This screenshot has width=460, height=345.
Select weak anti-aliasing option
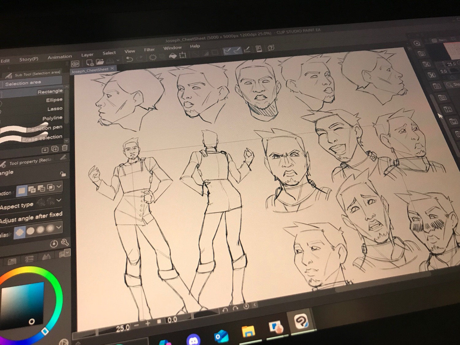(x=30, y=231)
